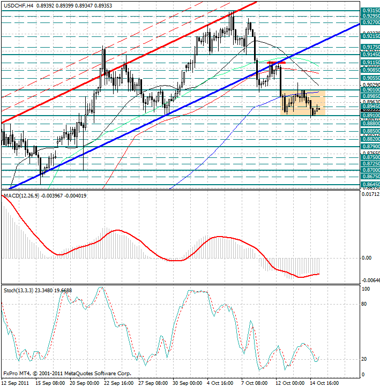Click the MACD scale value 0.01712
The height and width of the screenshot is (387, 380).
click(x=370, y=194)
